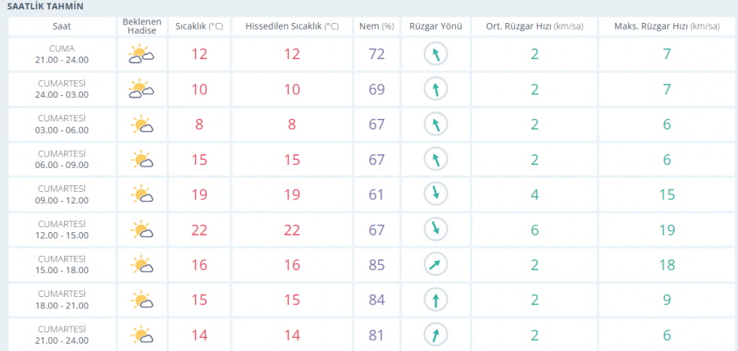This screenshot has height=351, width=738.
Task: Click the wind direction arrow for Cumartesi 09.00-12.00
Action: (x=436, y=194)
